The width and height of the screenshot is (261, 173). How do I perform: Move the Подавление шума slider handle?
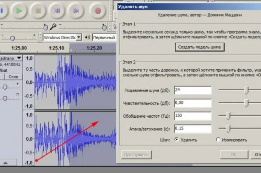pyautogui.click(x=246, y=90)
